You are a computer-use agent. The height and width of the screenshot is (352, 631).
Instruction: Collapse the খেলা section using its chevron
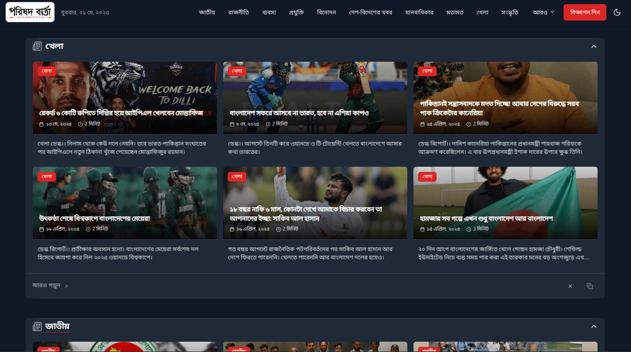click(594, 46)
